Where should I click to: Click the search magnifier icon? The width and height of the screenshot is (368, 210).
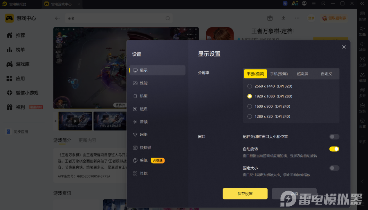coord(168,18)
